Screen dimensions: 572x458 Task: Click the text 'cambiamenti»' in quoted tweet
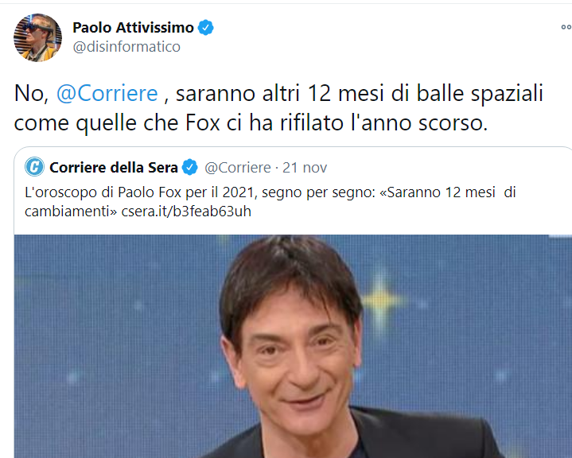[71, 212]
